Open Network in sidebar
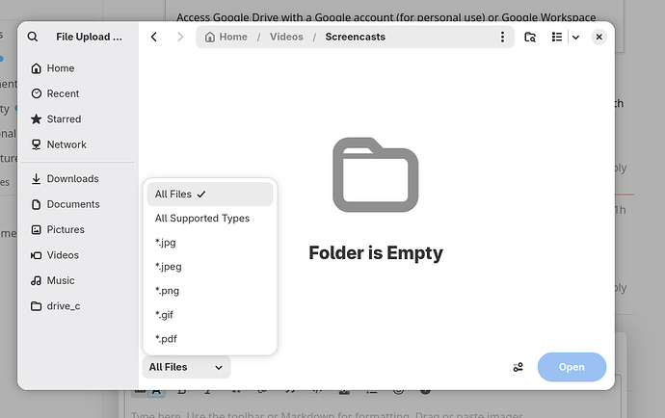This screenshot has width=665, height=418. click(x=78, y=144)
